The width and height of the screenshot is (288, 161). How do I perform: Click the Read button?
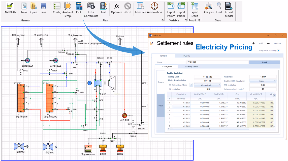click(265, 62)
